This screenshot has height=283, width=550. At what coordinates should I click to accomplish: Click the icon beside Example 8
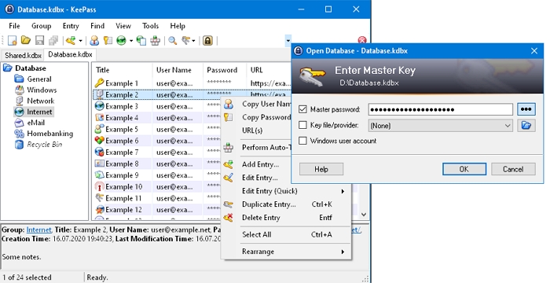pos(100,164)
